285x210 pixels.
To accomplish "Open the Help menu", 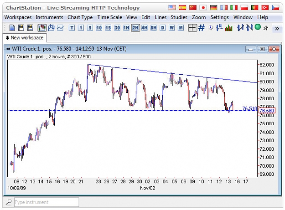I will tap(263, 17).
